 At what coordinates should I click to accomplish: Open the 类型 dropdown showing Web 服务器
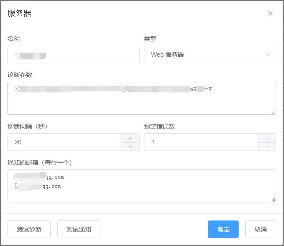click(210, 55)
